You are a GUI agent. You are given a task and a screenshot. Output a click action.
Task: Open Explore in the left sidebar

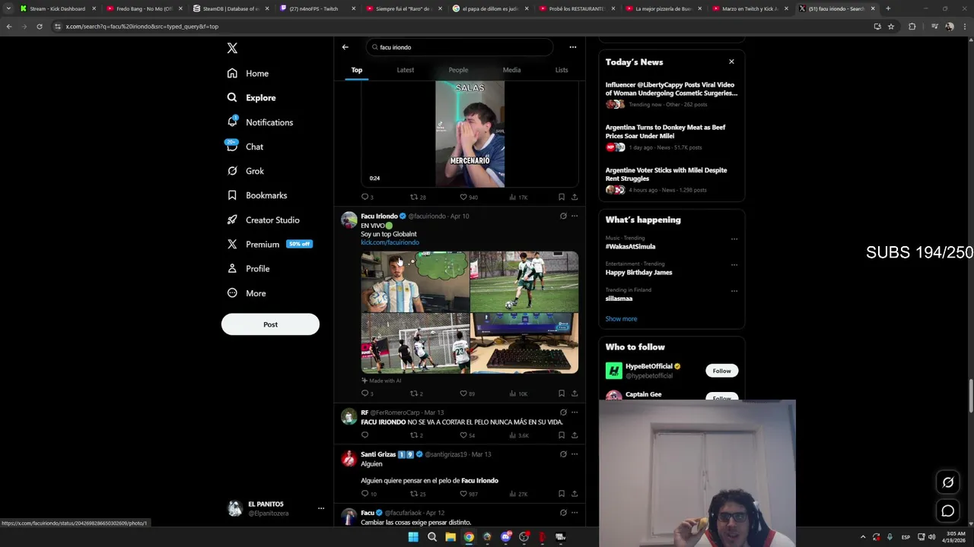pos(251,98)
